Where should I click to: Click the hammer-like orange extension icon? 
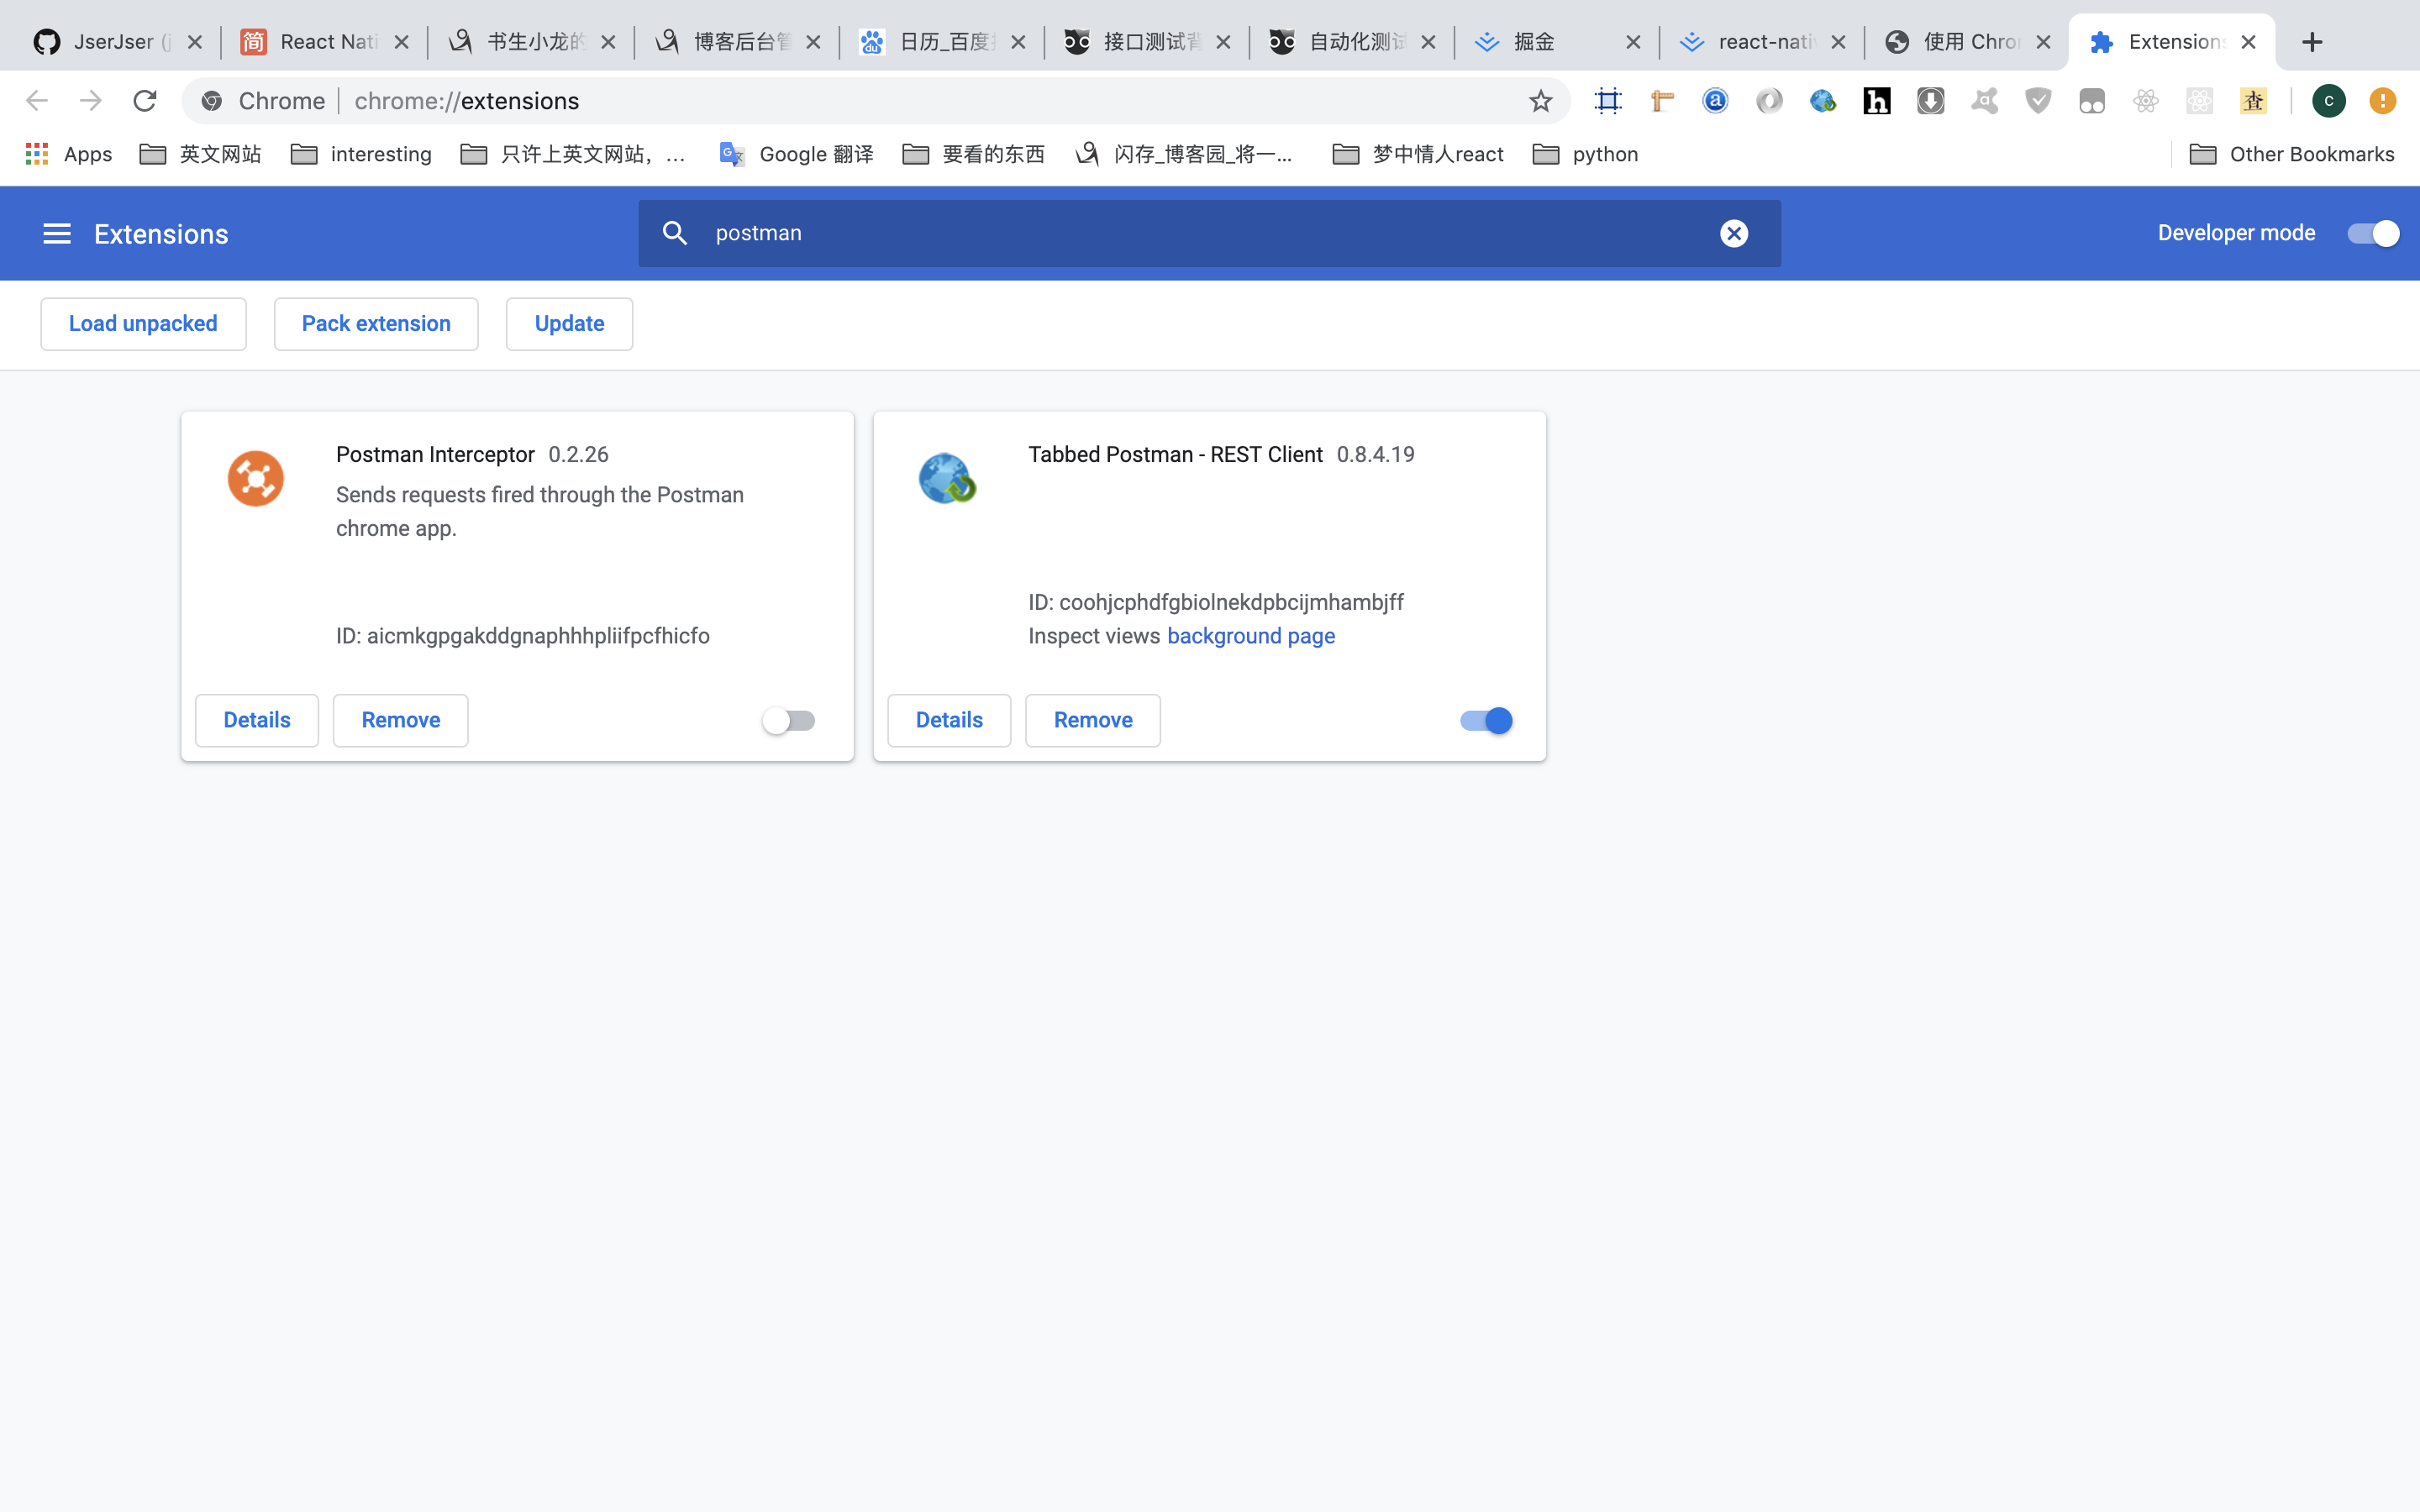(x=1662, y=101)
